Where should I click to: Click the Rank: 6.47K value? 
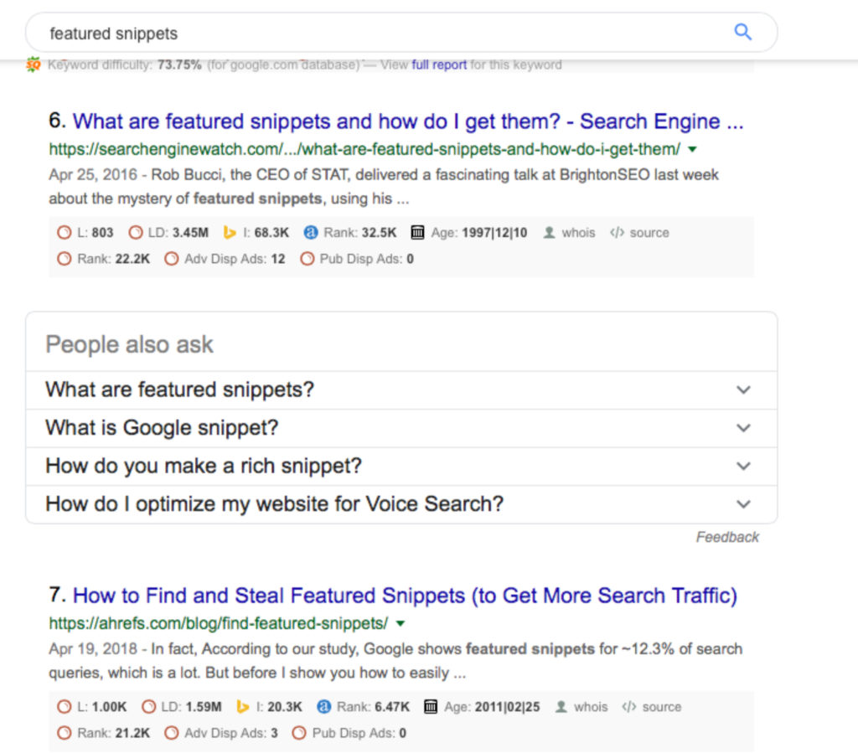[392, 707]
